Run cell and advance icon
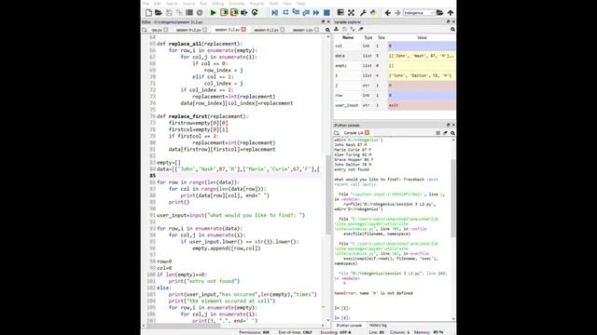The height and width of the screenshot is (335, 597). (x=234, y=13)
